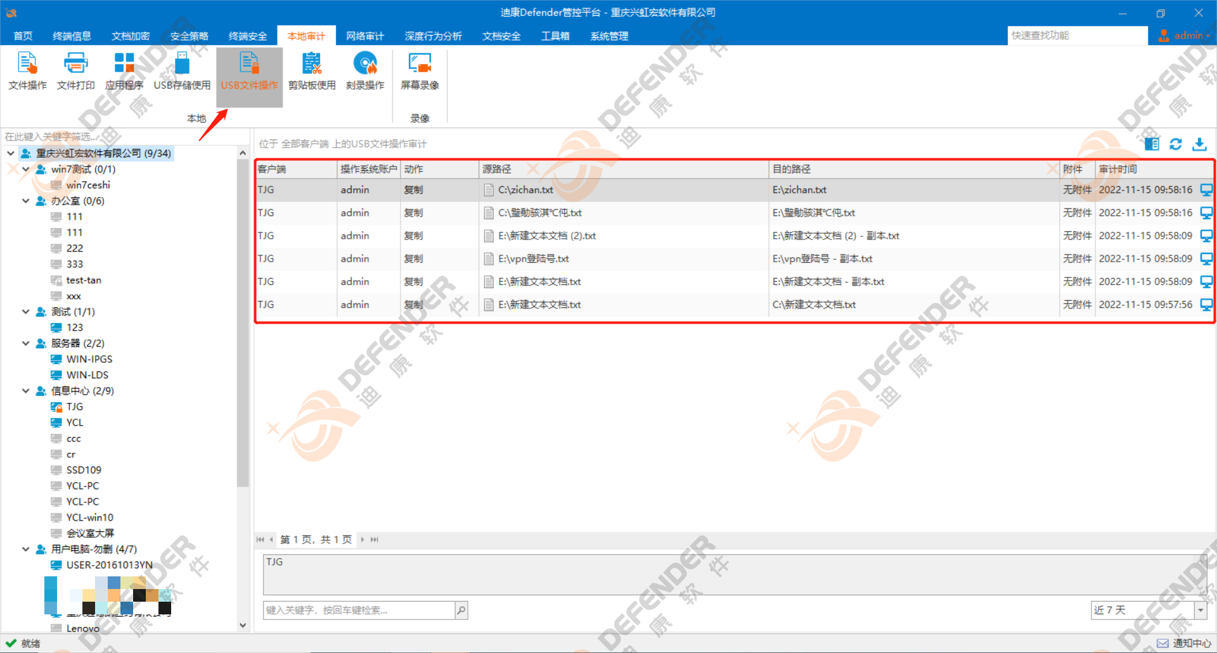Viewport: 1217px width, 653px height.
Task: Select the row with destination C:\新建文本文档.txt
Action: 734,305
